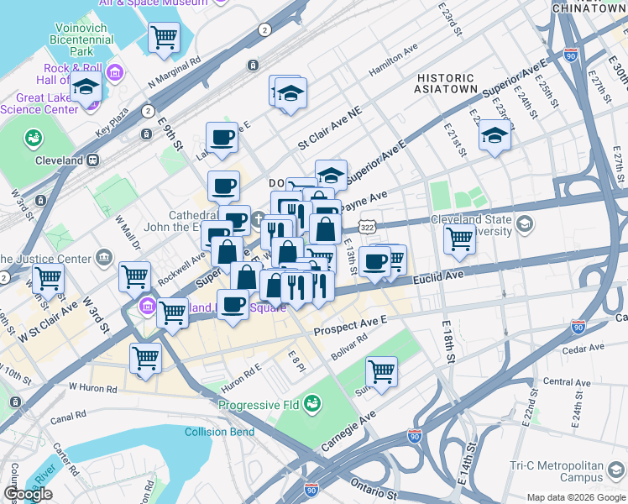Click the Cleveland State University pin icon
628x504 pixels.
[x=525, y=224]
